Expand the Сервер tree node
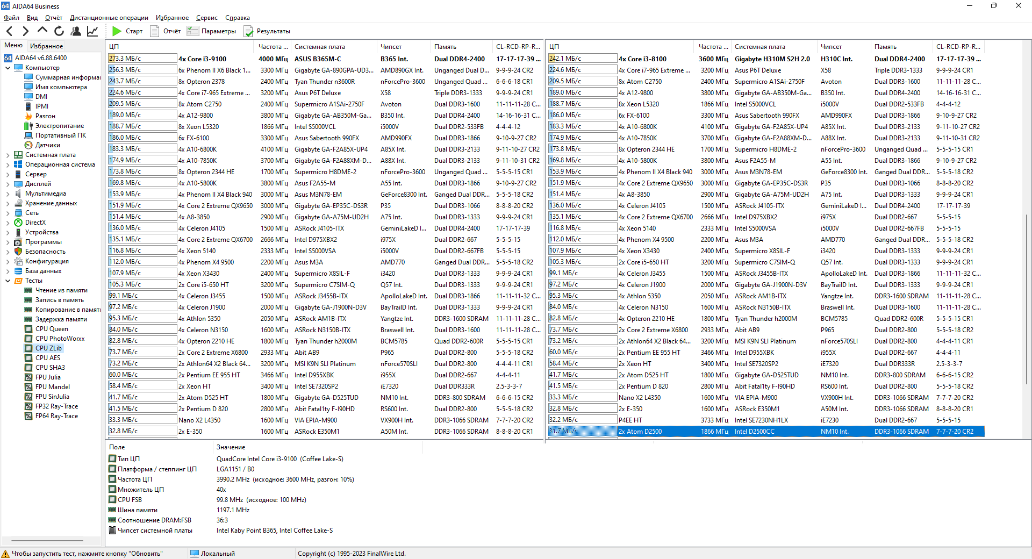Screen dimensions: 1032x559 pos(8,174)
